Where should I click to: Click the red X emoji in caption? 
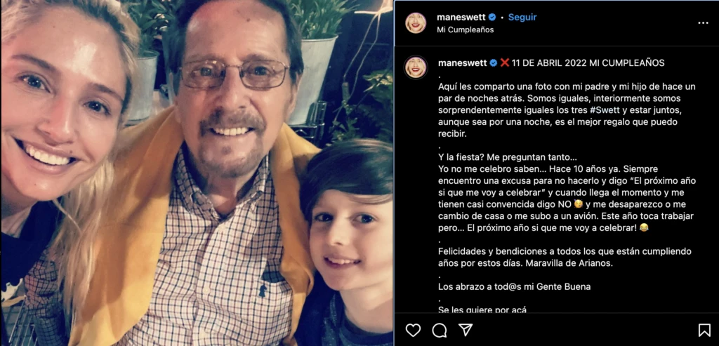click(504, 63)
